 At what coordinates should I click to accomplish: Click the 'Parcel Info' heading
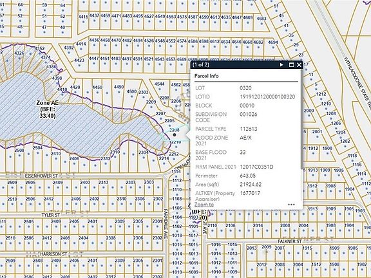coord(206,76)
